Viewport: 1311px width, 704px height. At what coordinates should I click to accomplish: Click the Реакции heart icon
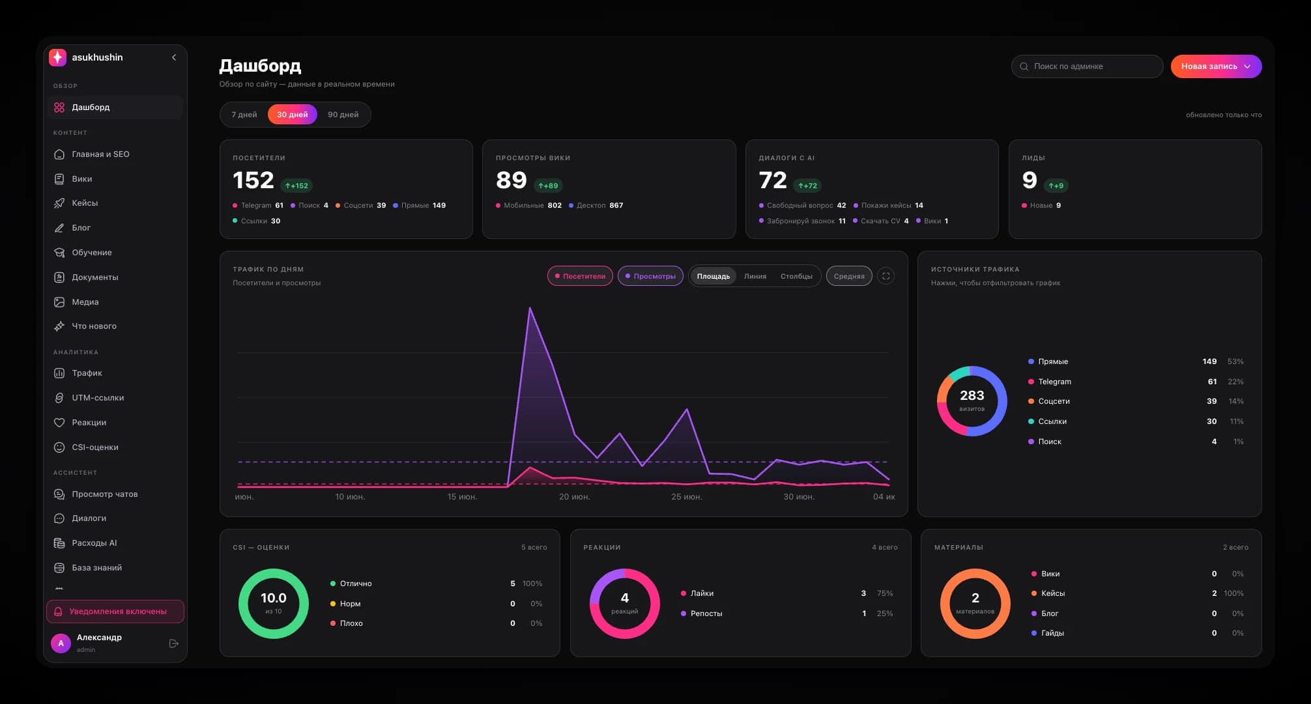point(59,423)
